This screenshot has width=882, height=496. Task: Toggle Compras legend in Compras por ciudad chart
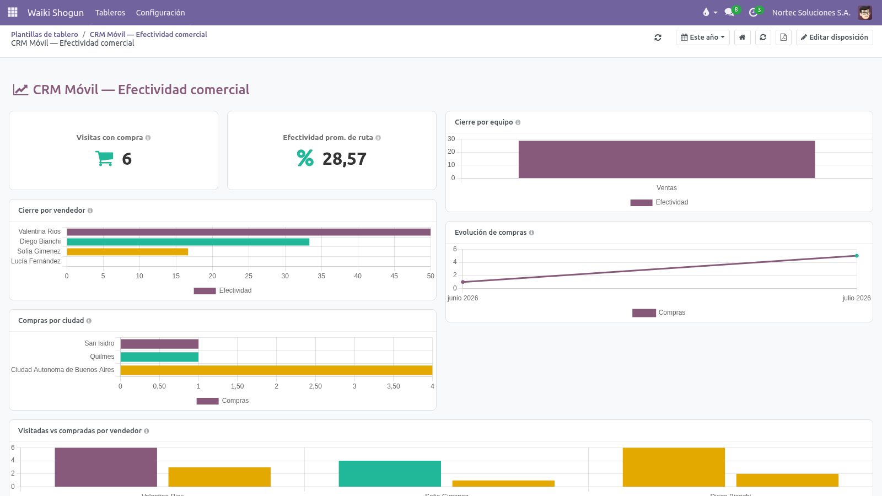[x=223, y=401]
